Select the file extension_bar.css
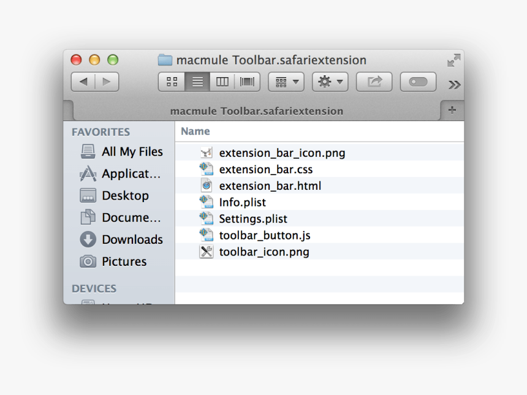The width and height of the screenshot is (527, 395). pos(319,169)
